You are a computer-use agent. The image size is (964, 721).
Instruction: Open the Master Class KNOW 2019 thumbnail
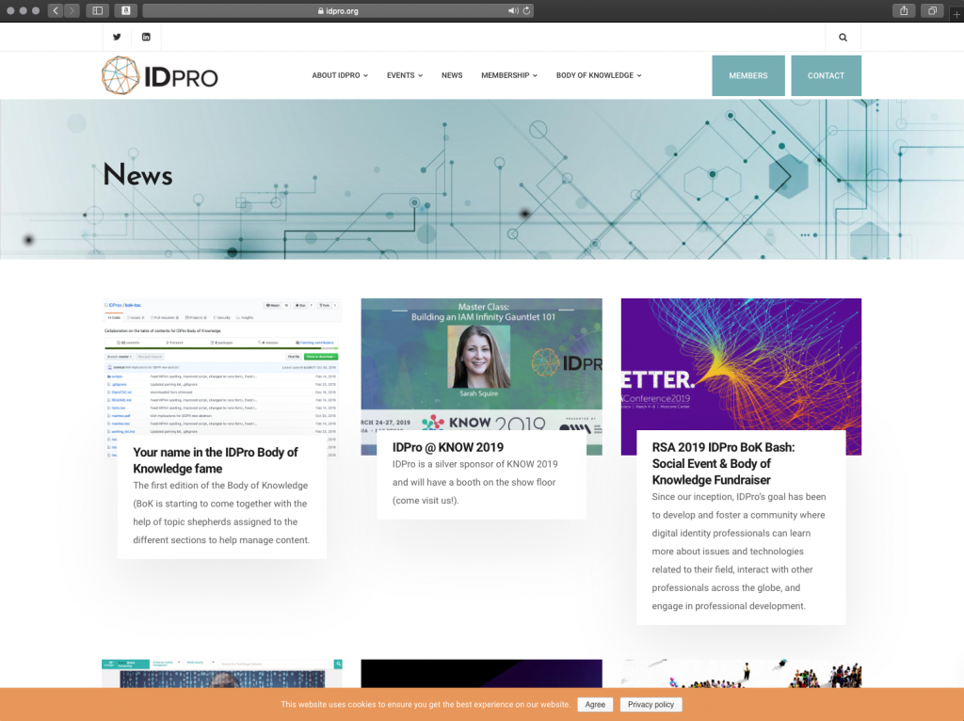481,364
